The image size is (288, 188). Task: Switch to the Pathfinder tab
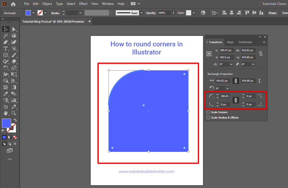point(245,42)
